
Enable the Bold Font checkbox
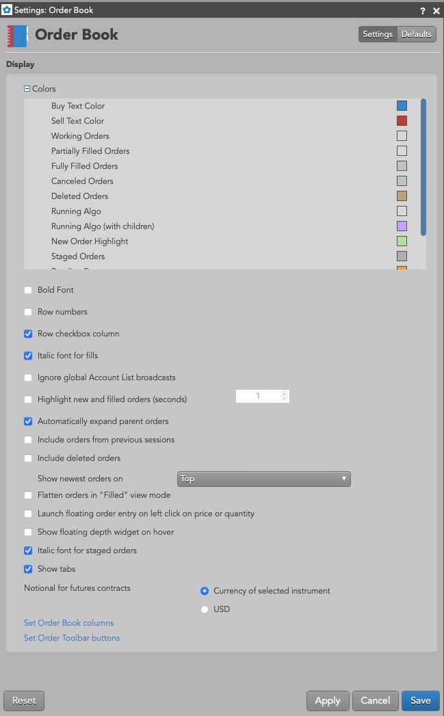pos(28,290)
